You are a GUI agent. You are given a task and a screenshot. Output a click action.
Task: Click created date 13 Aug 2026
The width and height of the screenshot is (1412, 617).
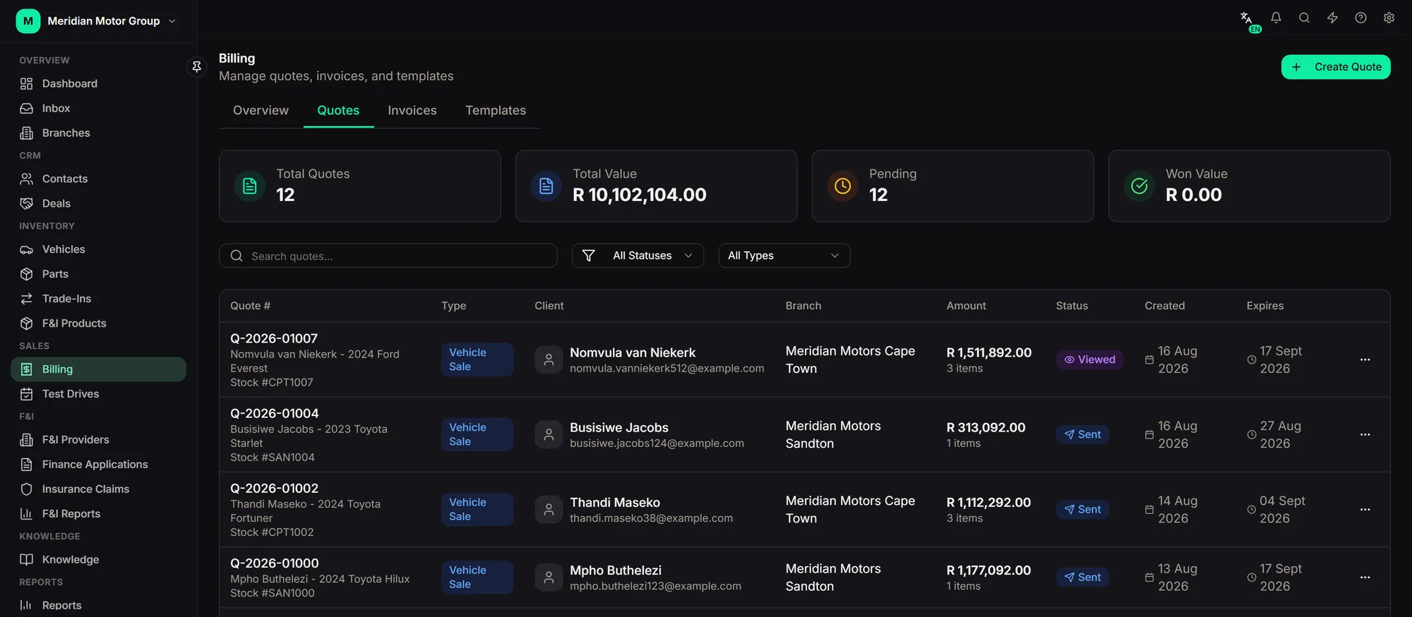[x=1178, y=577]
